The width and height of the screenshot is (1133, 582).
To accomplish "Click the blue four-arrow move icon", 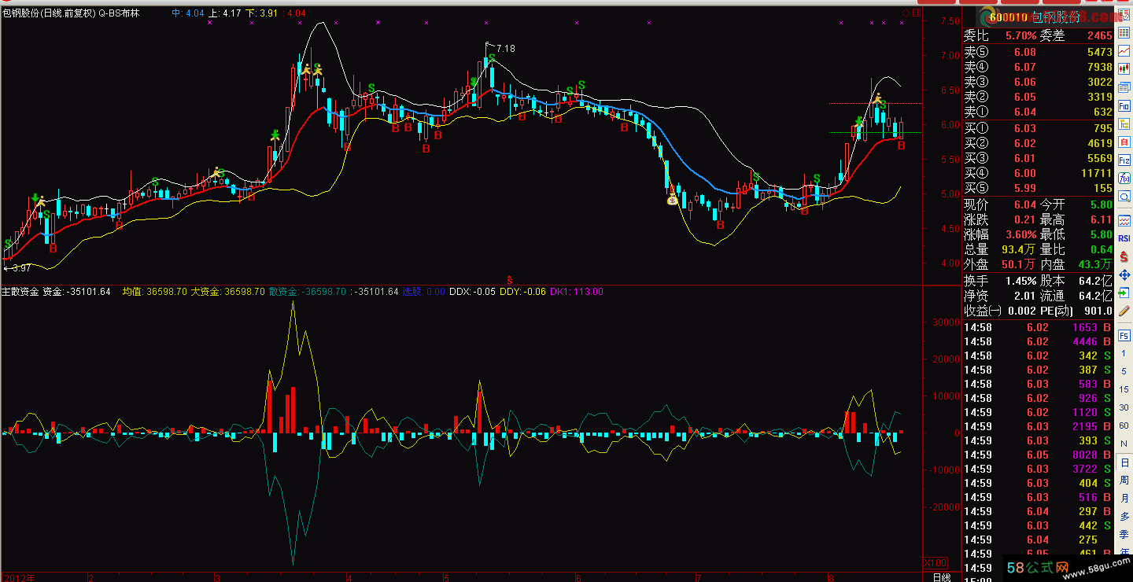I will pos(1124,274).
